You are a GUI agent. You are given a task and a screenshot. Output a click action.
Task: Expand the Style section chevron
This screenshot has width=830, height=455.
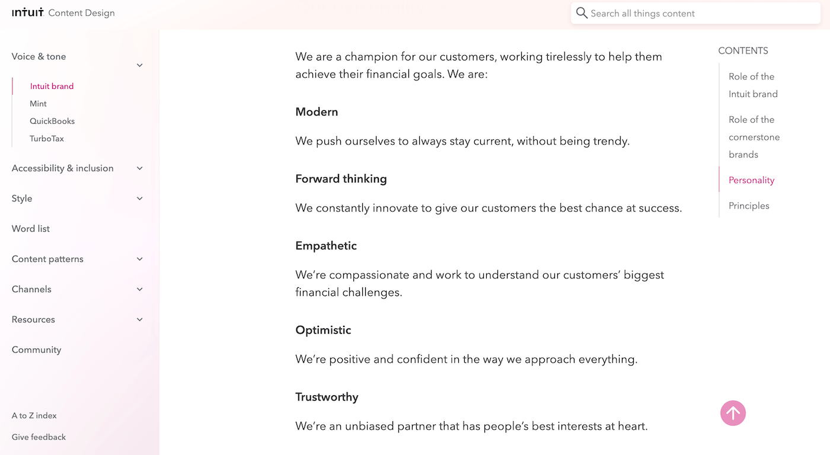pyautogui.click(x=140, y=198)
